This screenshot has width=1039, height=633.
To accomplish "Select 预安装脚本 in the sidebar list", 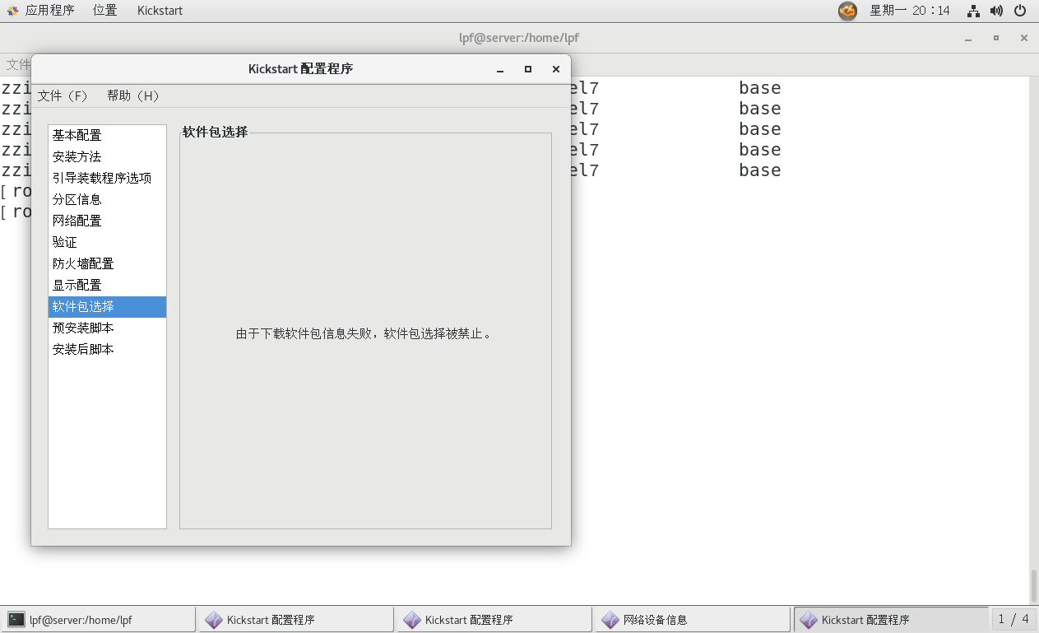I will (x=107, y=328).
